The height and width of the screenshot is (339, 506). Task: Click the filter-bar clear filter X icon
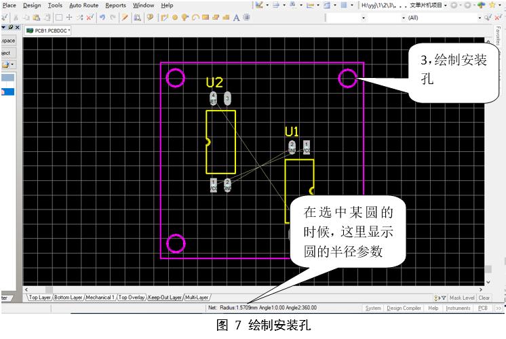[x=497, y=18]
